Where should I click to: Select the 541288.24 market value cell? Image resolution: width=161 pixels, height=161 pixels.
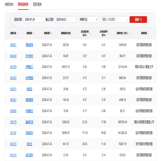click(123, 133)
